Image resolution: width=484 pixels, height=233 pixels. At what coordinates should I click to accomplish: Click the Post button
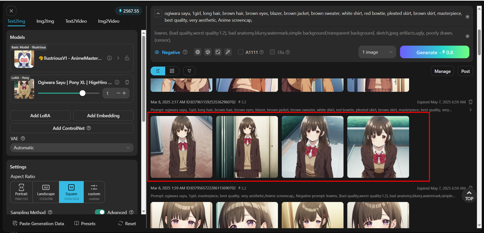[465, 71]
